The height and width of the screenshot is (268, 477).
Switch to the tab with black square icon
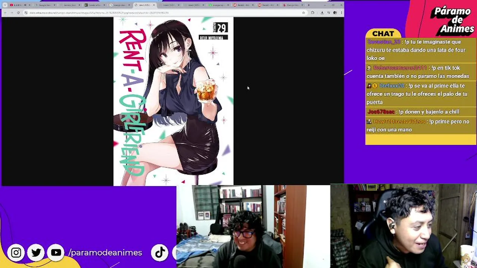pos(96,5)
